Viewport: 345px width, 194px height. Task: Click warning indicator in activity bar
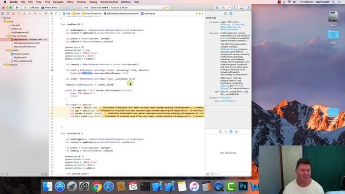(165, 8)
